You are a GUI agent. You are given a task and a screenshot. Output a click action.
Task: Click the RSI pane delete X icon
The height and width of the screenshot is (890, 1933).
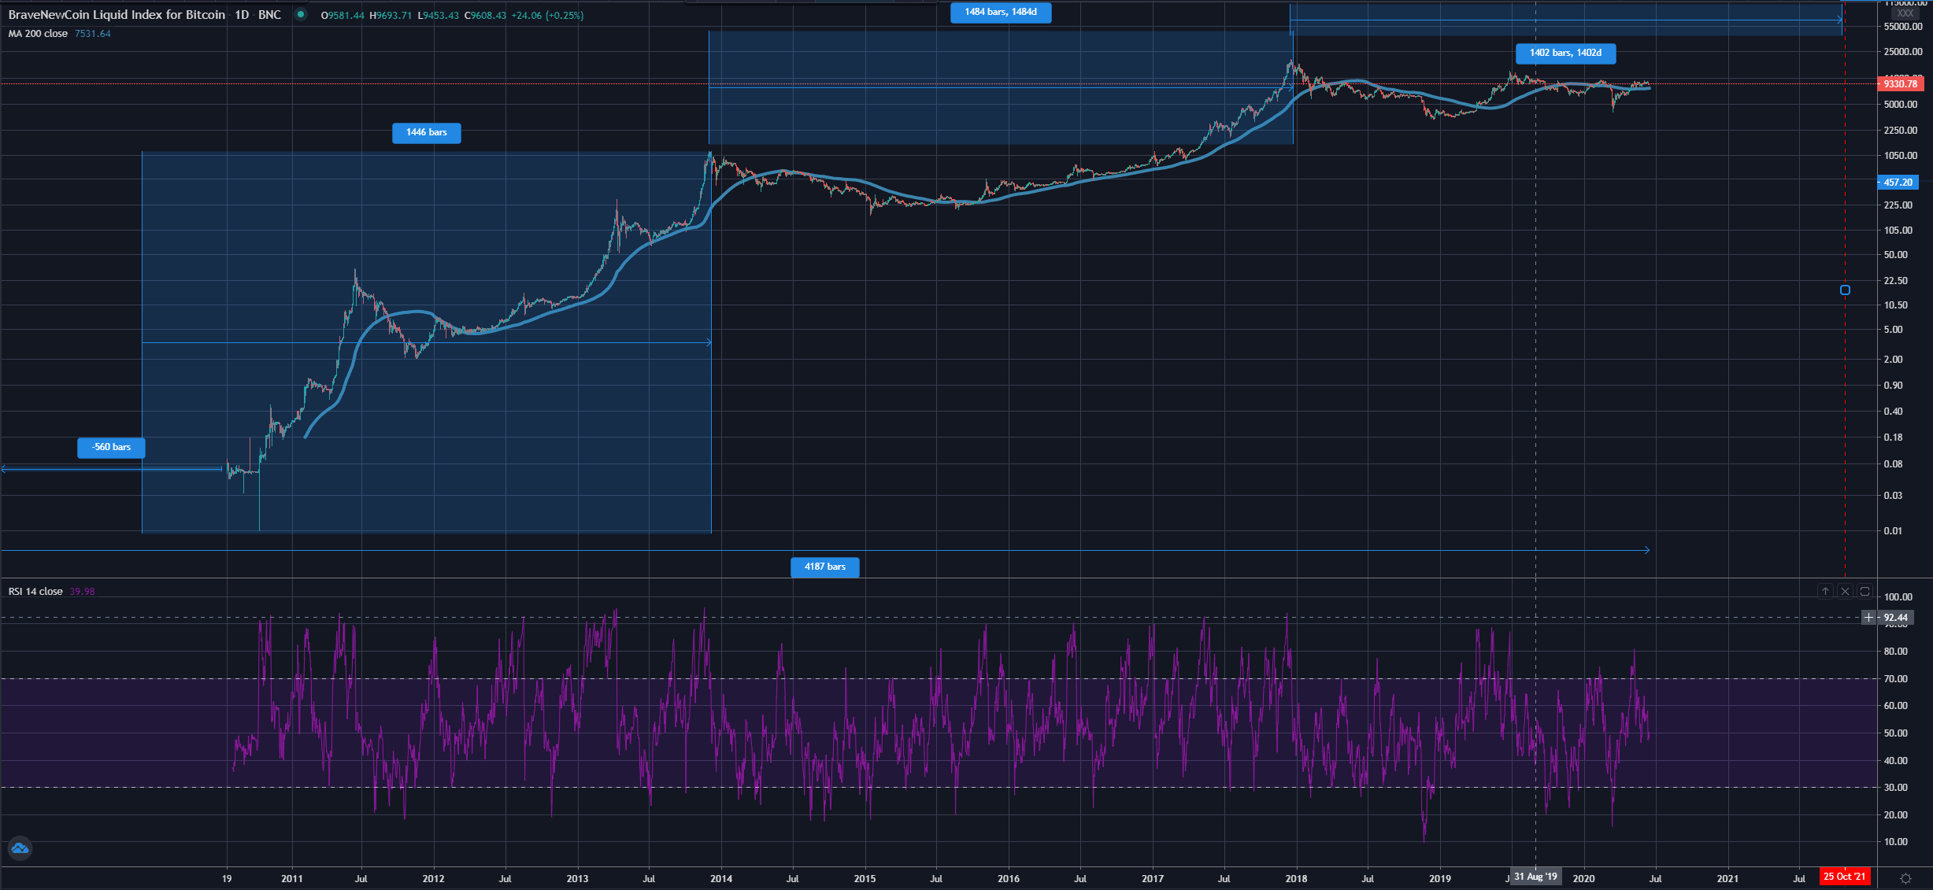click(x=1845, y=591)
